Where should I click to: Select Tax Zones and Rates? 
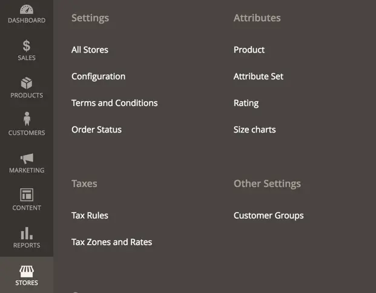111,242
